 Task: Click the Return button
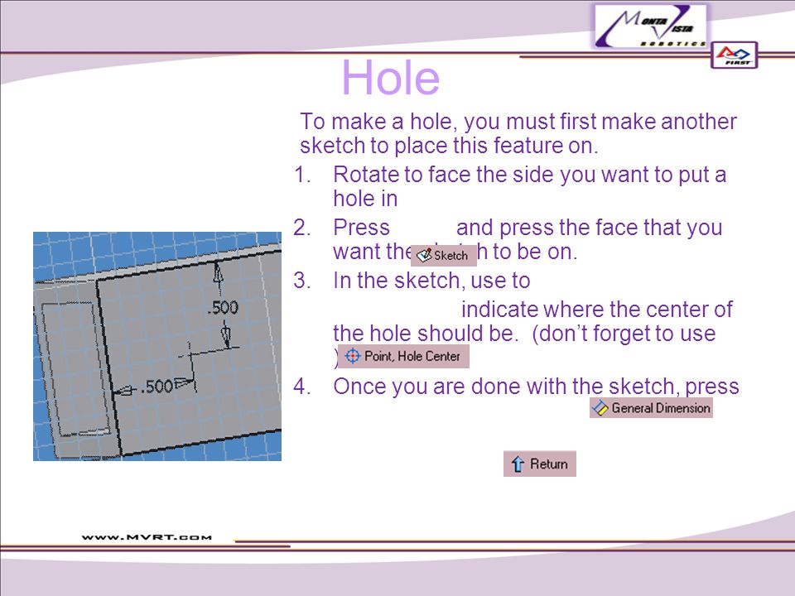[539, 464]
